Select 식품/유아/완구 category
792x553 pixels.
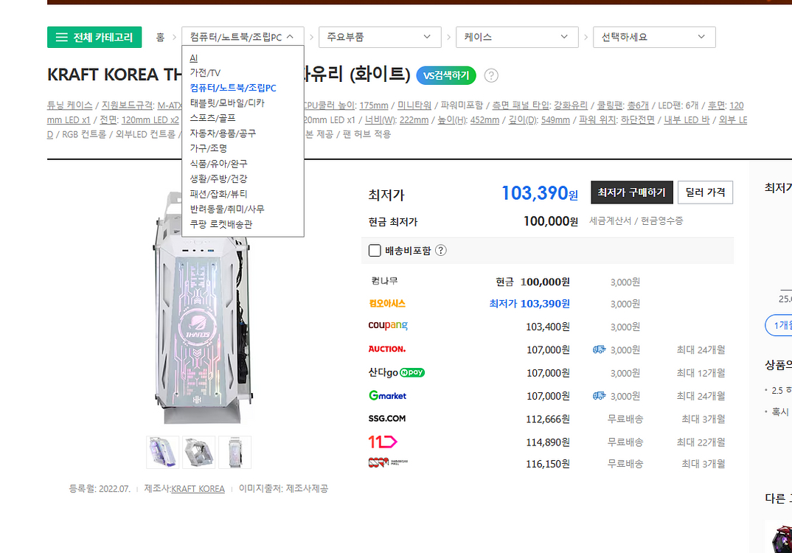click(219, 164)
